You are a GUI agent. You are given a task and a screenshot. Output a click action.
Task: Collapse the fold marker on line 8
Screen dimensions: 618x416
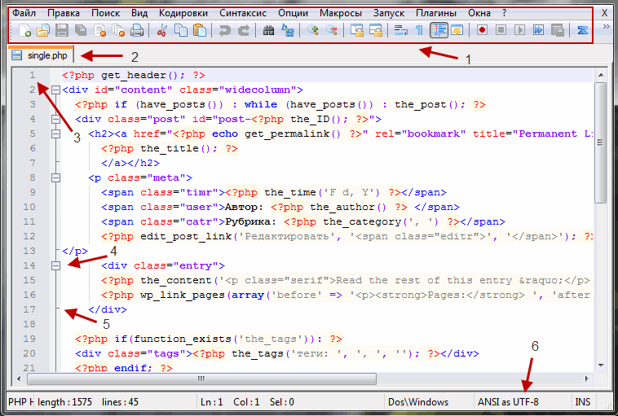(56, 178)
